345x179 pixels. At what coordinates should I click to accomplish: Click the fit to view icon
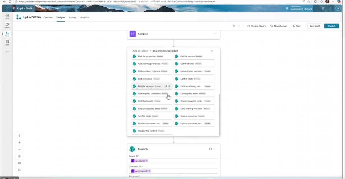point(19,156)
